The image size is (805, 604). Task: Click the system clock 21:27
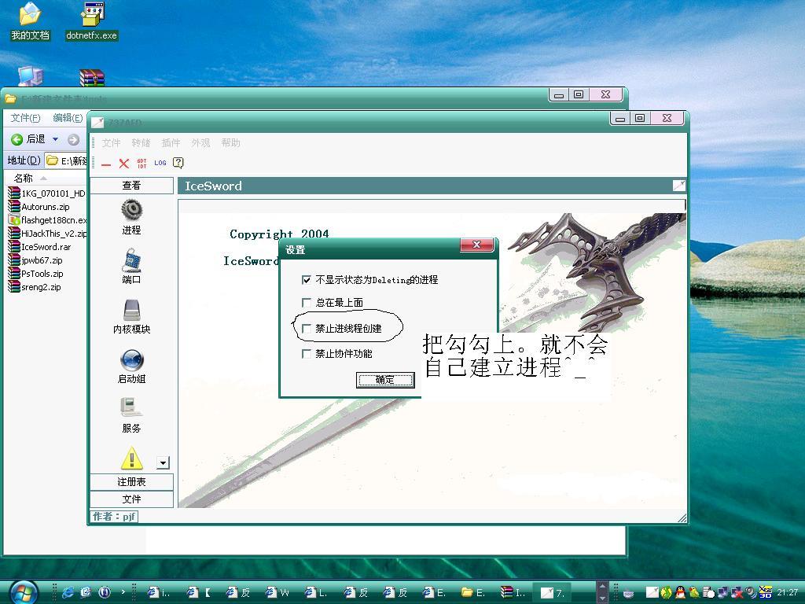[x=788, y=593]
